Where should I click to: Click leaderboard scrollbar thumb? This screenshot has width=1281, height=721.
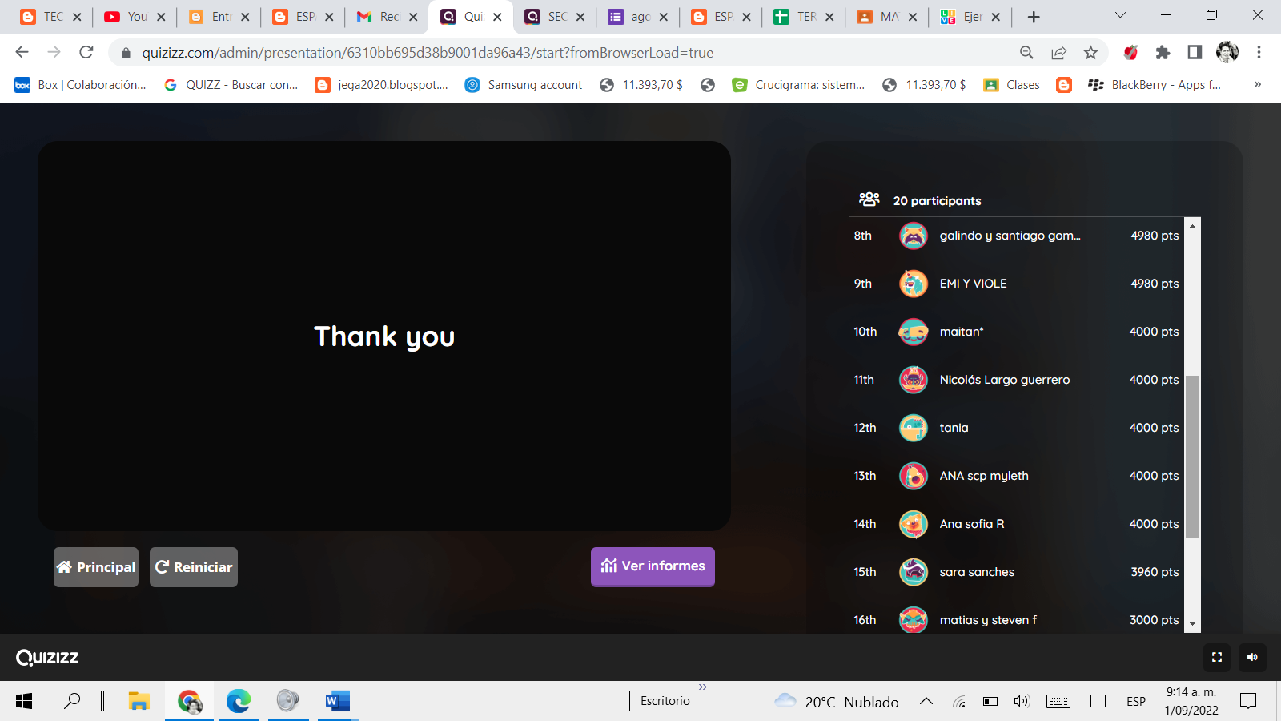(1192, 456)
